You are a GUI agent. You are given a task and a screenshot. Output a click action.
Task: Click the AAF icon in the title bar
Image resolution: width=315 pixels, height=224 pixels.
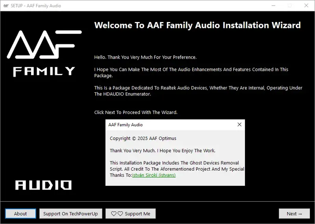tap(6, 6)
